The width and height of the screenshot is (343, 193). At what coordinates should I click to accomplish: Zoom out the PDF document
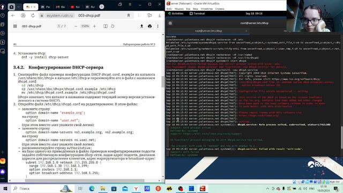click(76, 26)
